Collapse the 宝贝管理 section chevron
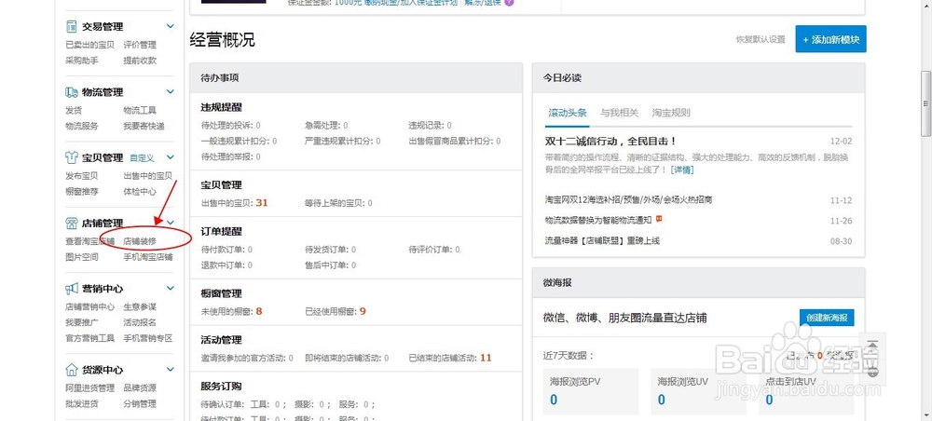 pos(171,156)
